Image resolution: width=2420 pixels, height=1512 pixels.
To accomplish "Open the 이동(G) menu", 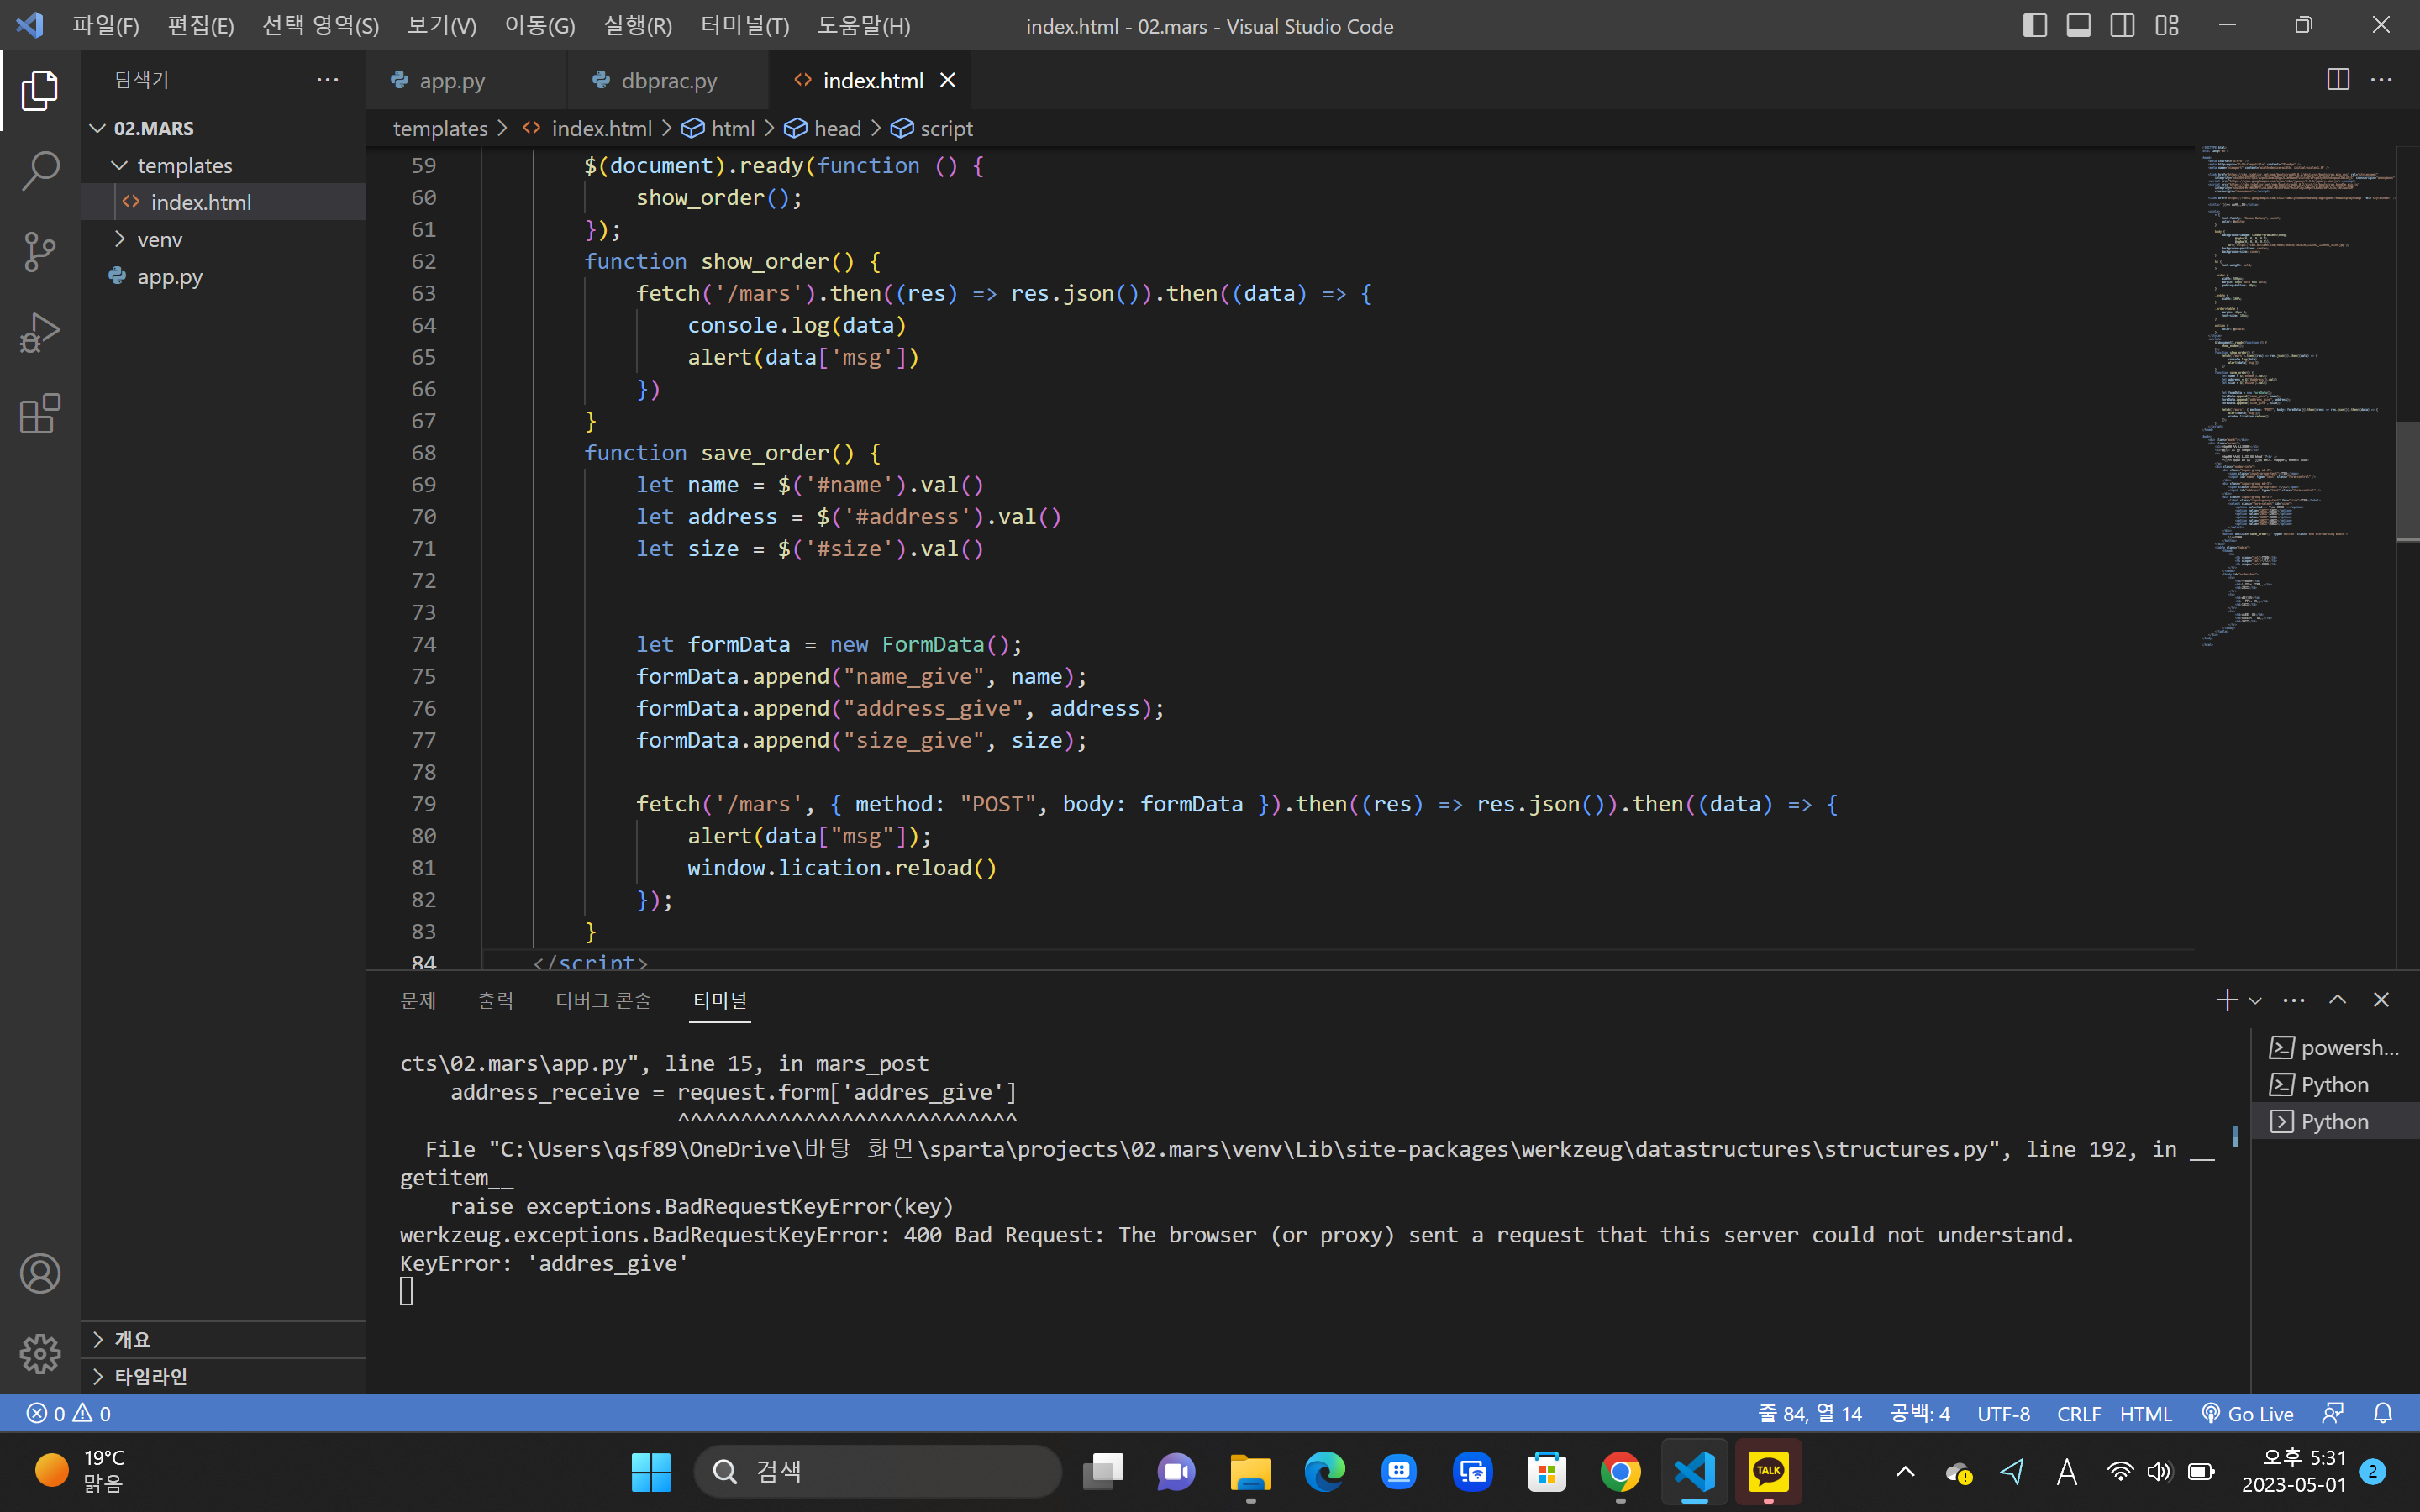I will [x=540, y=25].
